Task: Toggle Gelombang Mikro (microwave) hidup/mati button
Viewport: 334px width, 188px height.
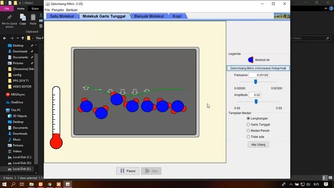Action: point(258,68)
